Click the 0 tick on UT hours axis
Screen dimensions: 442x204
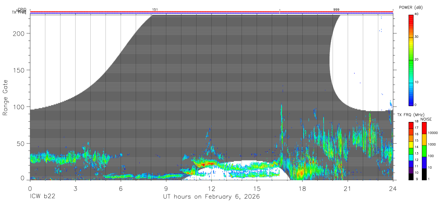(x=30, y=188)
